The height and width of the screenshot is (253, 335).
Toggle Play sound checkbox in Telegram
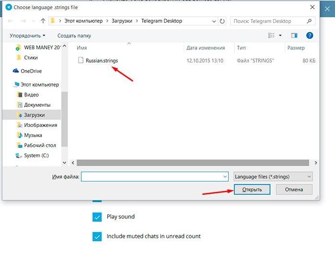pos(97,217)
